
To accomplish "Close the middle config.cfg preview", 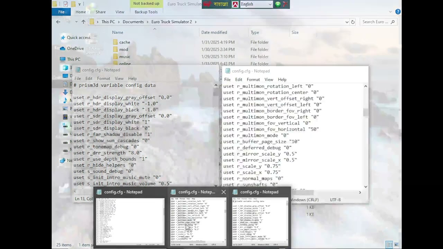I will point(224,192).
